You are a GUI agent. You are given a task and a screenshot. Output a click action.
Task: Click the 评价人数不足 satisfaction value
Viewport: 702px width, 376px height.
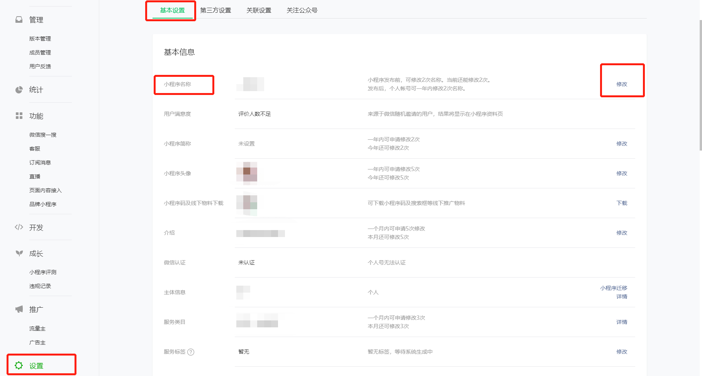pyautogui.click(x=254, y=114)
